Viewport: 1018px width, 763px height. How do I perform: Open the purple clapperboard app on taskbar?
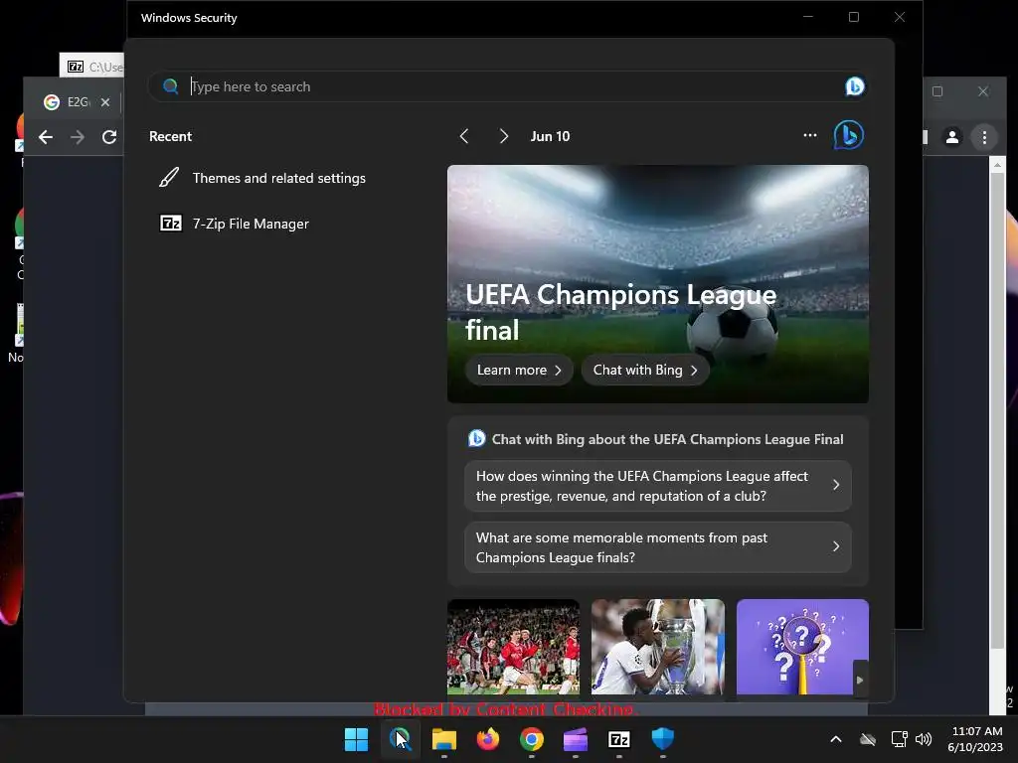576,739
